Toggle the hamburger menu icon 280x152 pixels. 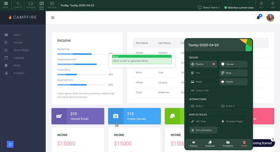[53, 18]
